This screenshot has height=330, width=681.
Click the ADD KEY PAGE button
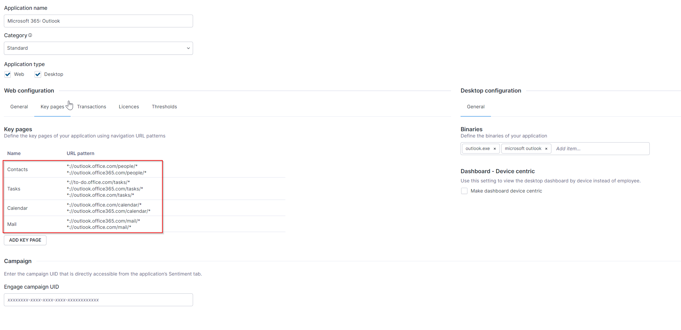pyautogui.click(x=25, y=240)
